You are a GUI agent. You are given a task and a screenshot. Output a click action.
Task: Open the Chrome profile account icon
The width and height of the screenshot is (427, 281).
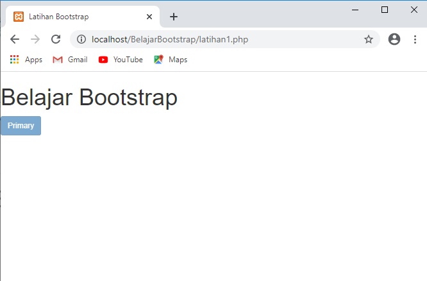tap(394, 40)
